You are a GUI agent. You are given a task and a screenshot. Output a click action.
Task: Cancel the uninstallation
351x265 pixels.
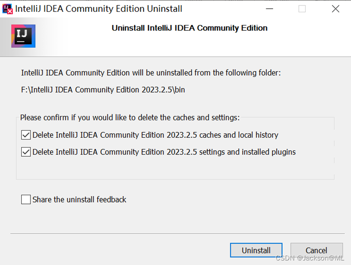[316, 251]
